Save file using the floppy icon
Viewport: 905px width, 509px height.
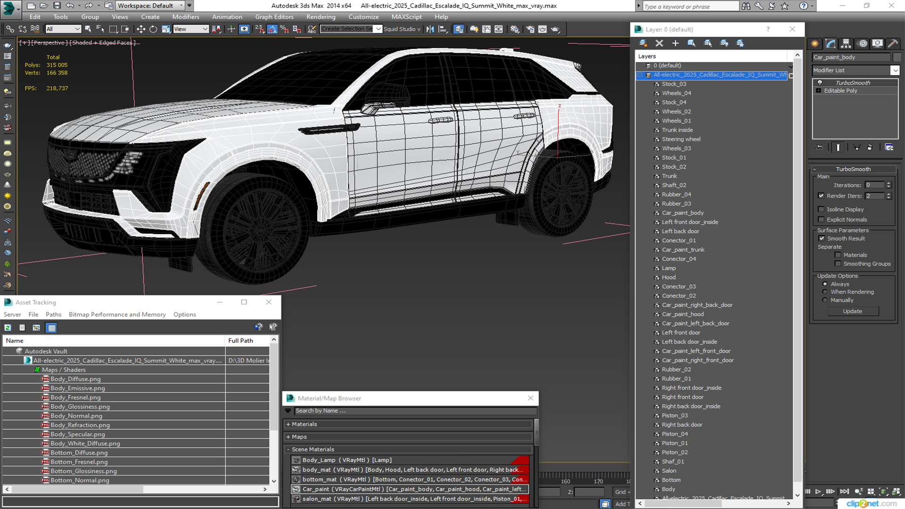click(57, 6)
